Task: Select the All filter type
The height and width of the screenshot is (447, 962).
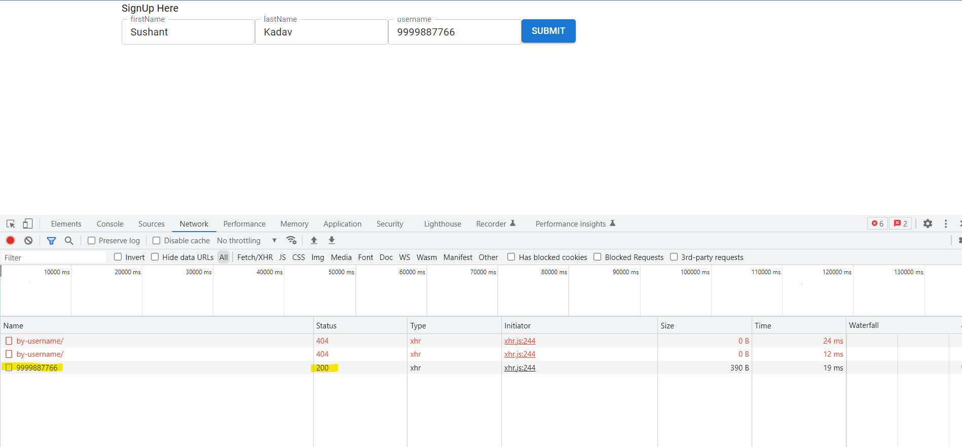Action: [224, 257]
